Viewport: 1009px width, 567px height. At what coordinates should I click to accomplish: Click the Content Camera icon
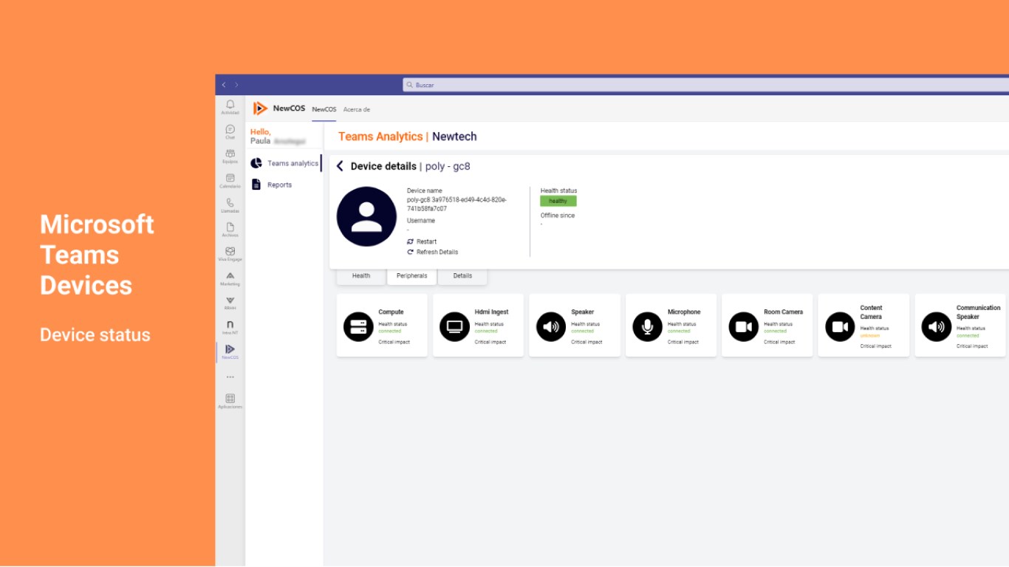(x=840, y=326)
